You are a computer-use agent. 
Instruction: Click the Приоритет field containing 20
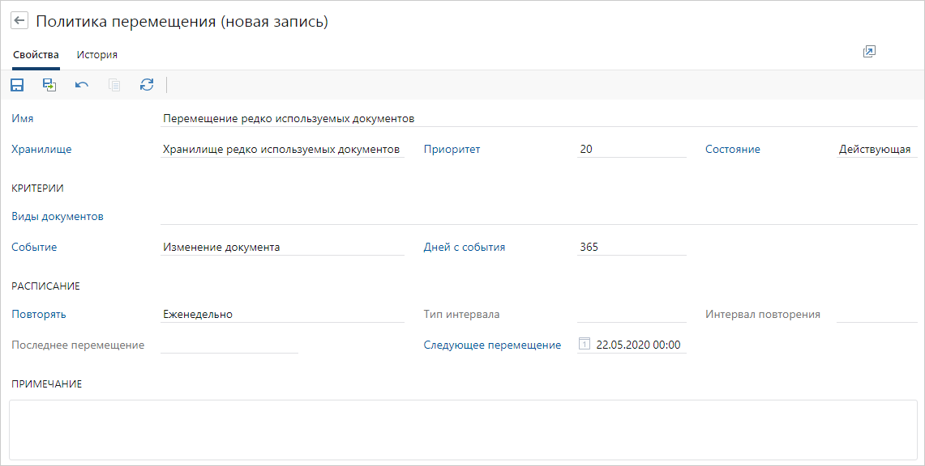point(631,150)
